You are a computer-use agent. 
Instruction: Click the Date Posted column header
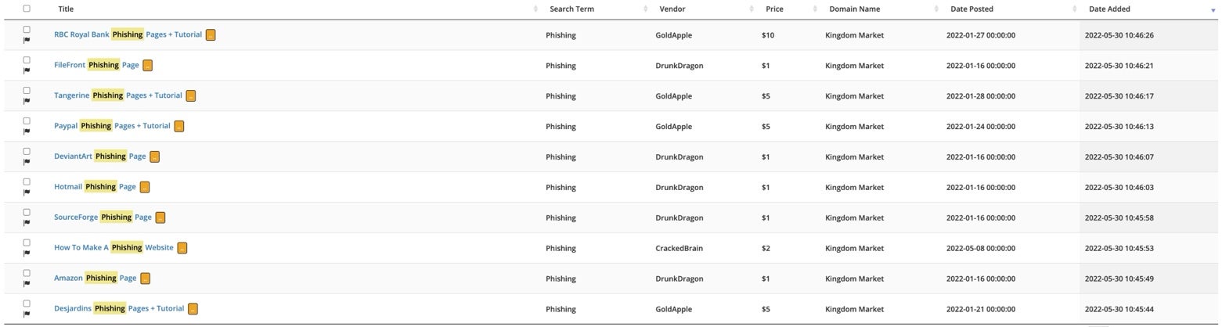click(x=971, y=9)
